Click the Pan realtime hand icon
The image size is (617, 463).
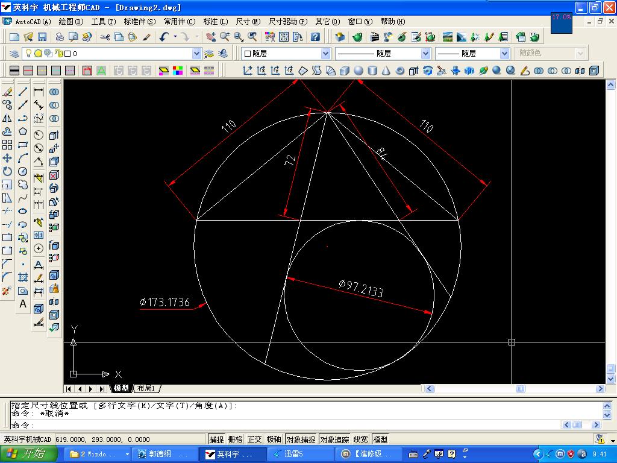click(x=210, y=37)
